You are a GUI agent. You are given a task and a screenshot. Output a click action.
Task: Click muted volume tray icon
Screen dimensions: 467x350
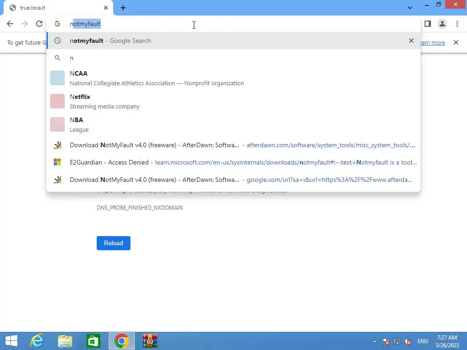pos(408,341)
